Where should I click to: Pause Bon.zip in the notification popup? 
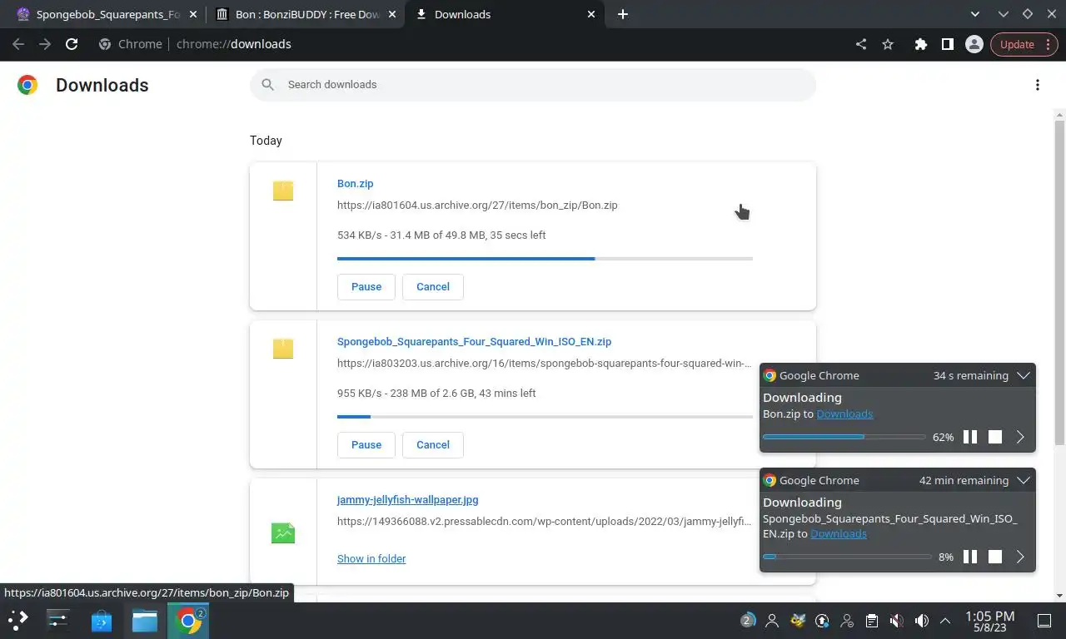[970, 437]
